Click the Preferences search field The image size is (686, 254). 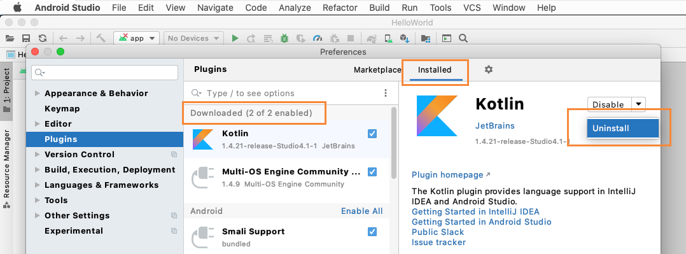[104, 73]
